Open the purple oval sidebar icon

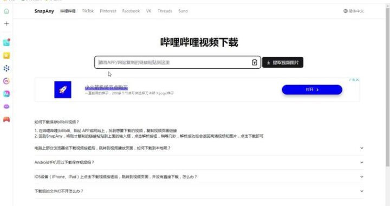click(x=6, y=106)
